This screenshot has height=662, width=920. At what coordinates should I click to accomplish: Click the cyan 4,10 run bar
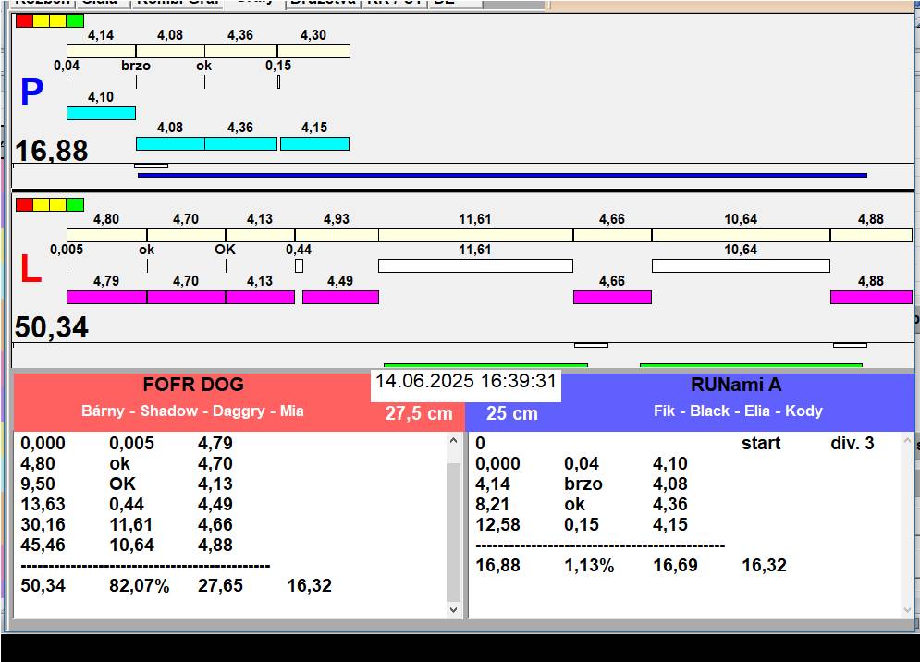[x=101, y=113]
